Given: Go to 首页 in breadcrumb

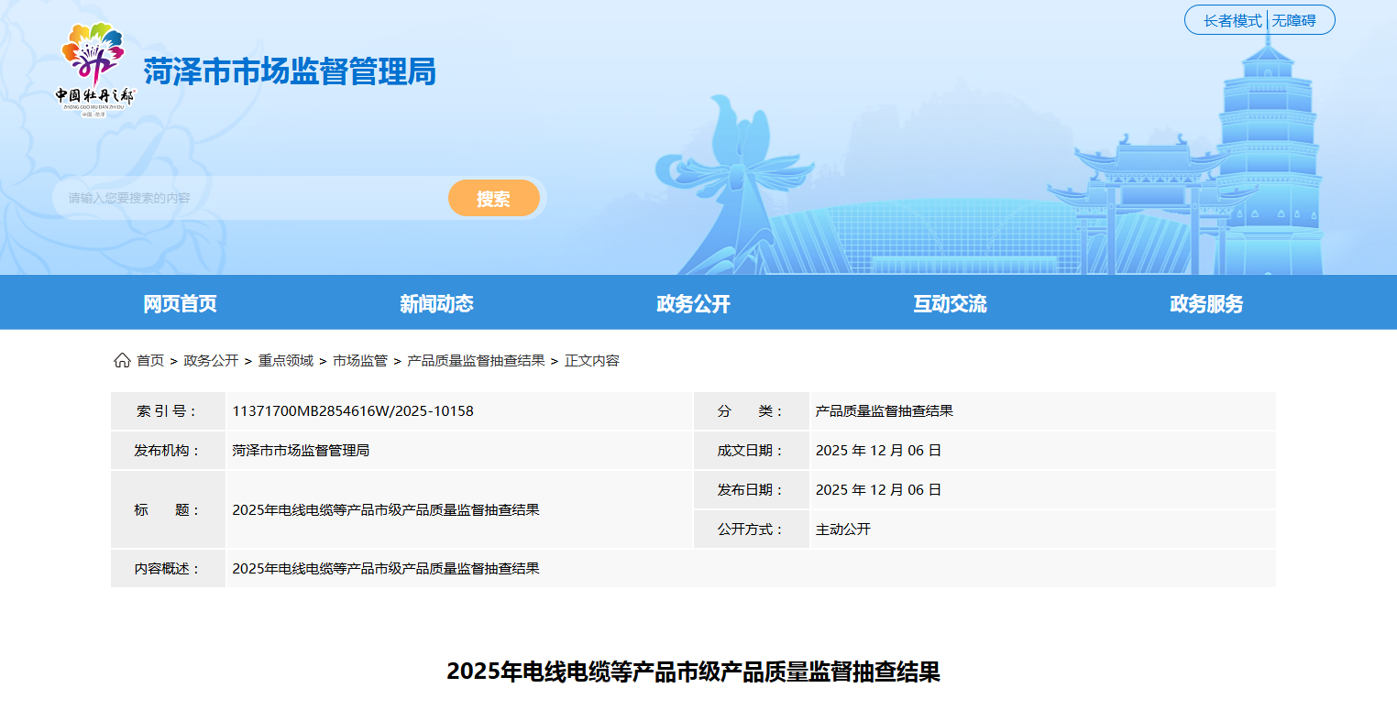Looking at the screenshot, I should coord(150,361).
